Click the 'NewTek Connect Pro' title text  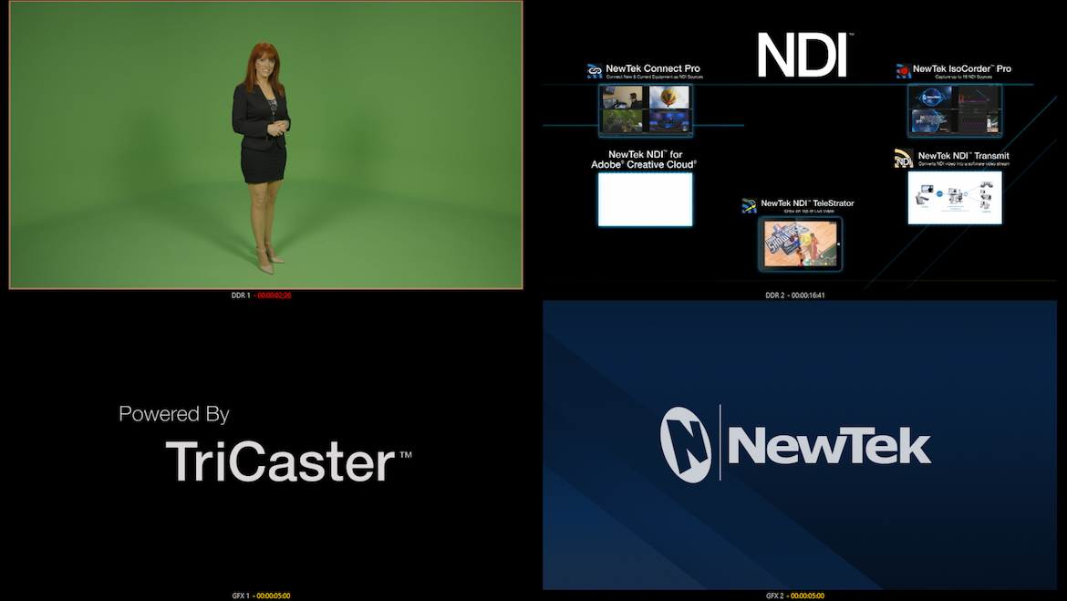653,68
